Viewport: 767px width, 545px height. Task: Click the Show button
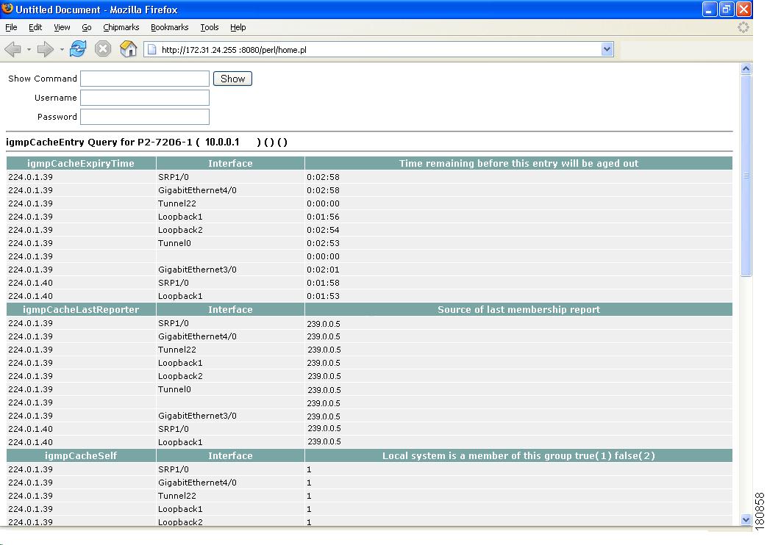(232, 79)
